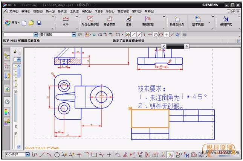Image resolution: width=243 pixels, height=161 pixels.
Task: Open the 文件(F) menu
Action: pyautogui.click(x=13, y=11)
